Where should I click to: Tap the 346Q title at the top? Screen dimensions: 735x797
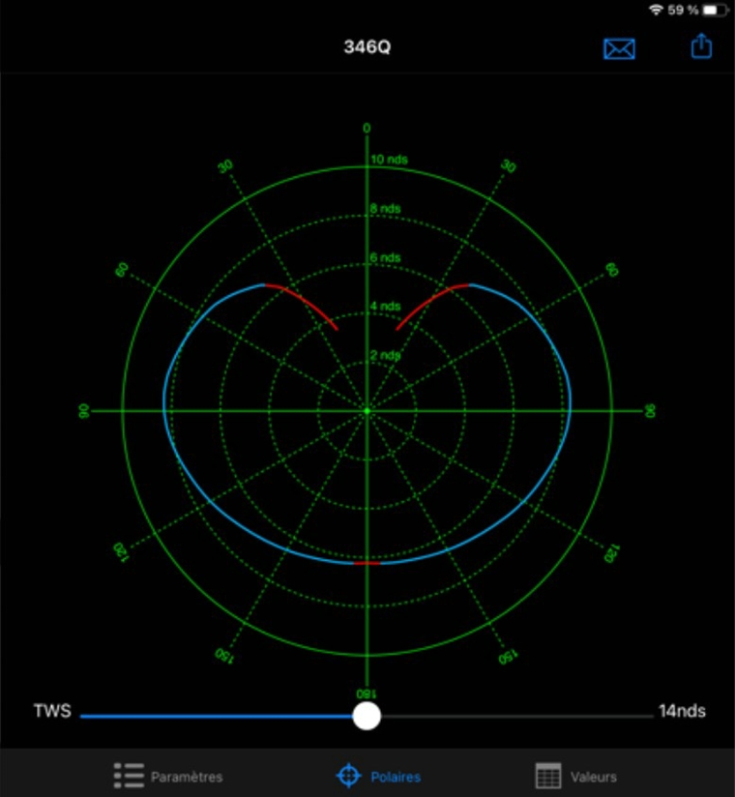pyautogui.click(x=367, y=47)
